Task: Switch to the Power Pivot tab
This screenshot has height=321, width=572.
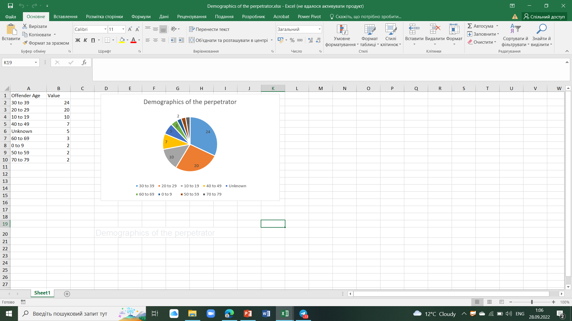Action: (309, 17)
